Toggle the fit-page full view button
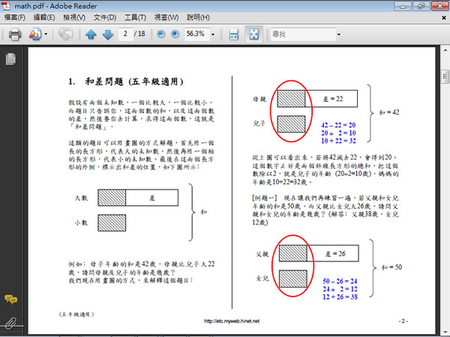This screenshot has width=450, height=337. click(253, 34)
